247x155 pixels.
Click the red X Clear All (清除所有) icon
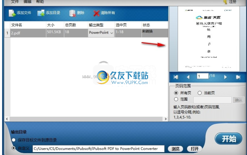(96, 13)
